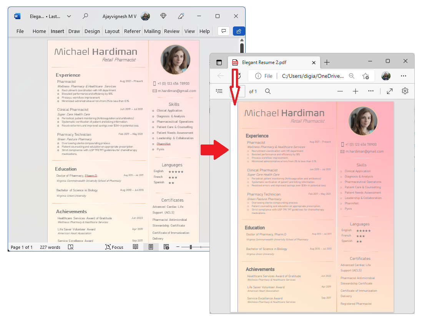Image resolution: width=422 pixels, height=322 pixels.
Task: Open PDF table of contents icon
Action: tap(219, 91)
